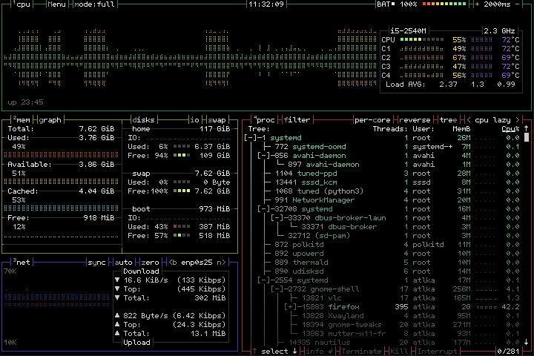Click Kill for selected process
Viewport: 534px width, 356px height.
point(399,351)
